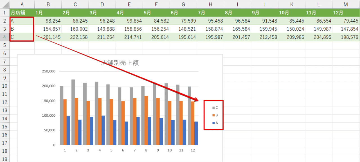360x162 pixels.
Task: Click the 250,000 label on the vertical axis
Action: [48, 71]
